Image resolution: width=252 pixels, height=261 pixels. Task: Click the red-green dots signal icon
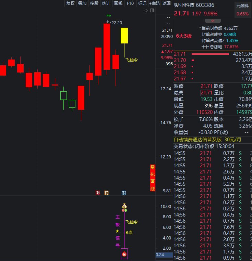[124, 210]
